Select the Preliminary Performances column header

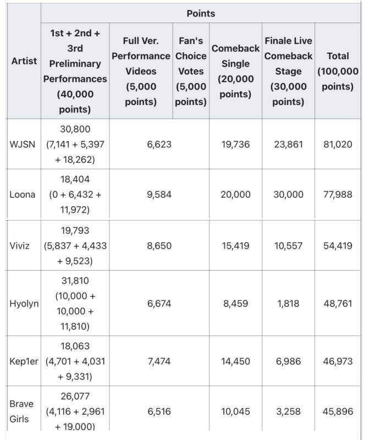[75, 71]
